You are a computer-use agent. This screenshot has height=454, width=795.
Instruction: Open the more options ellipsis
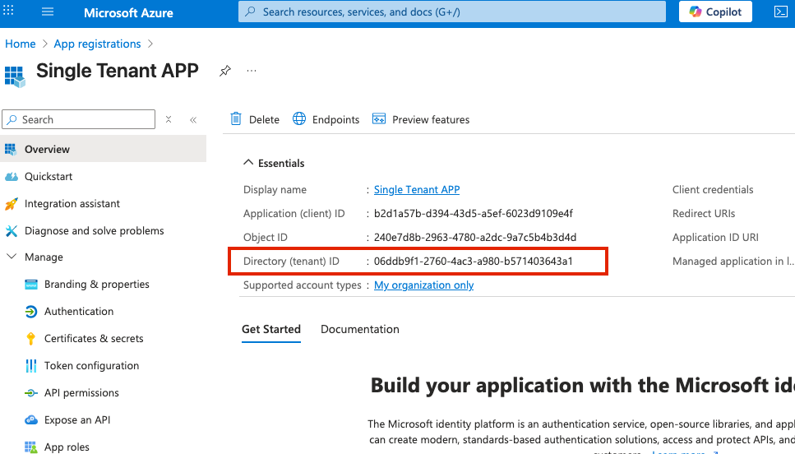coord(252,71)
